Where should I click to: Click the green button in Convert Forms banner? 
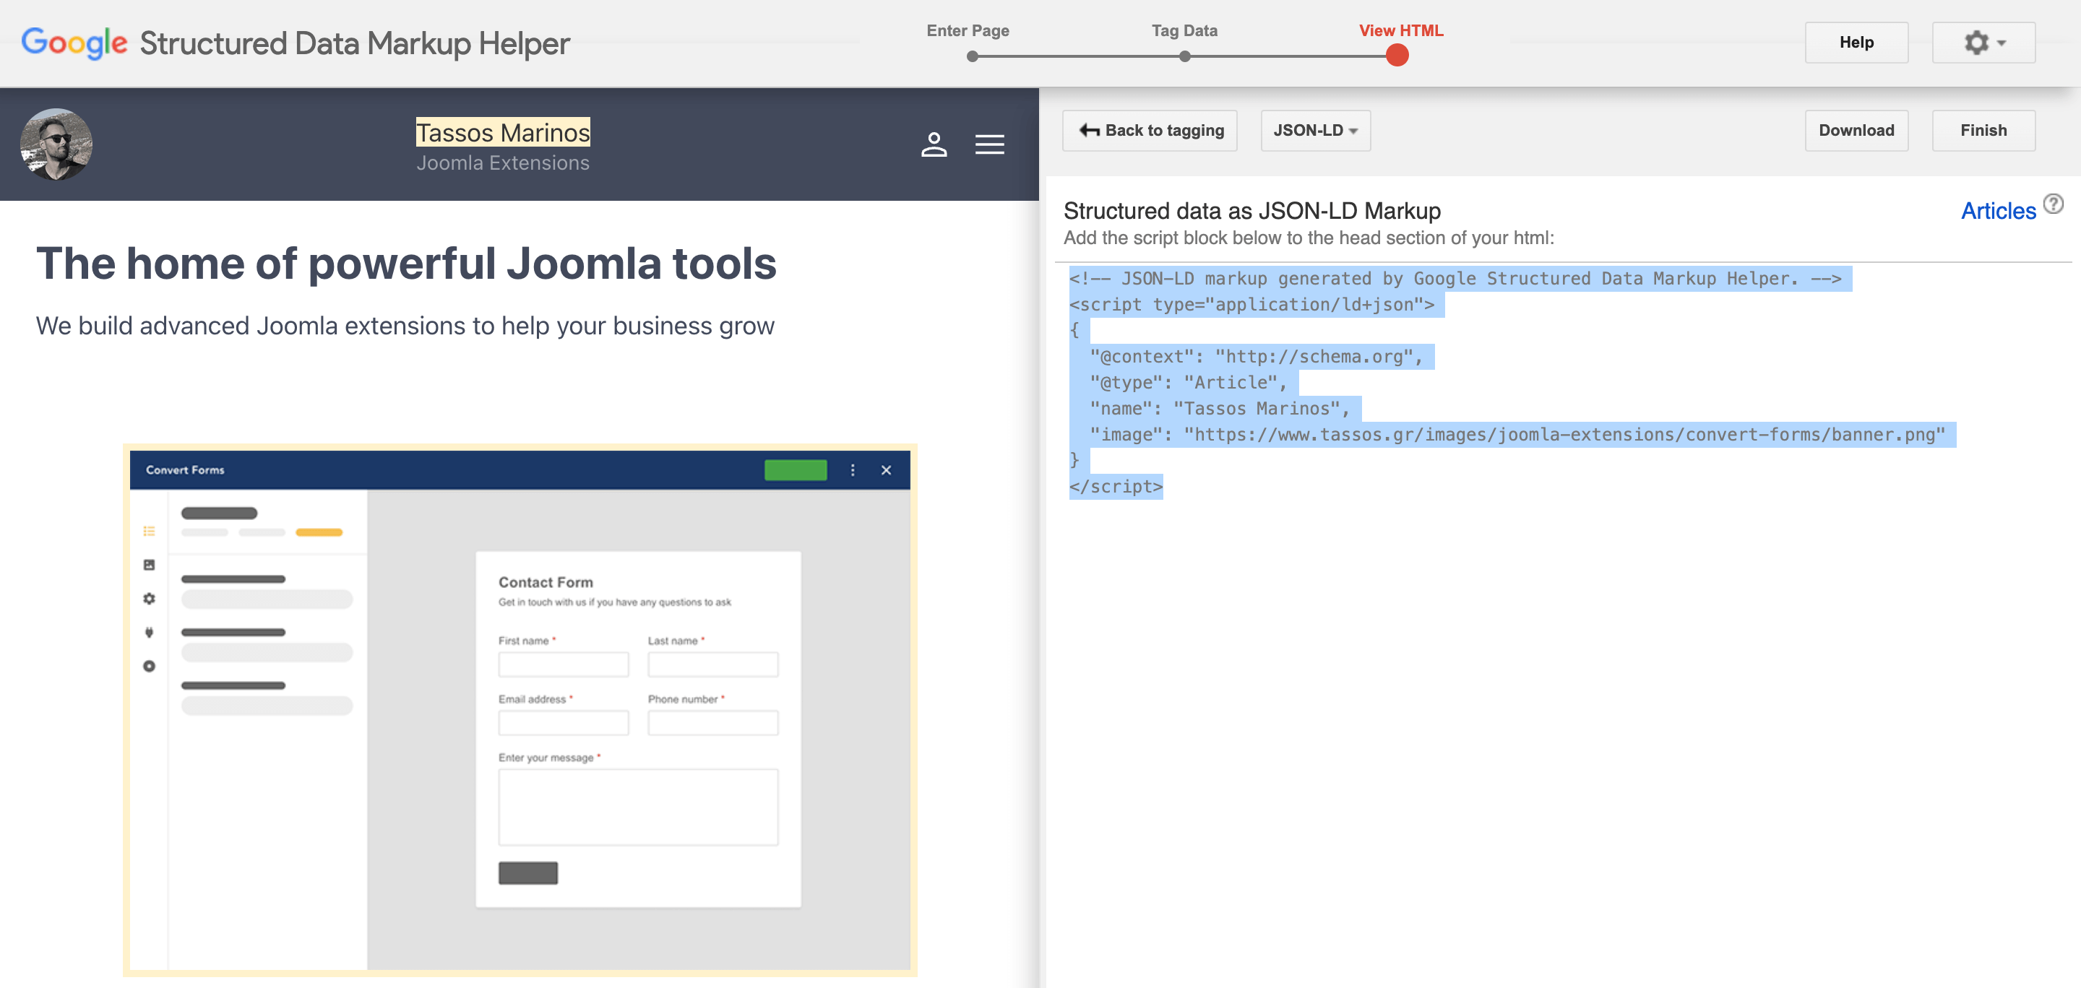[796, 471]
